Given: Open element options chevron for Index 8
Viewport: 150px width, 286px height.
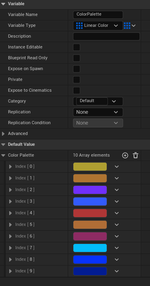Looking at the screenshot, I should (117, 260).
